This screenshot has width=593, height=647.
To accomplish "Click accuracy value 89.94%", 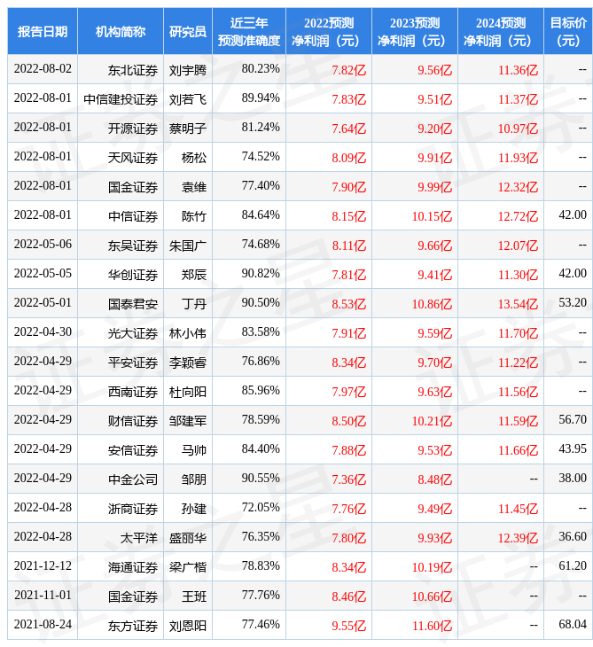I will [261, 97].
